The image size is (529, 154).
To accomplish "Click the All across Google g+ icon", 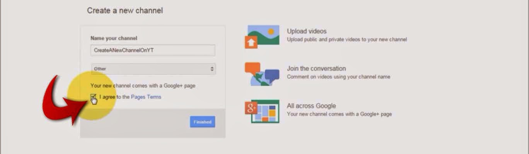I will coord(262,111).
